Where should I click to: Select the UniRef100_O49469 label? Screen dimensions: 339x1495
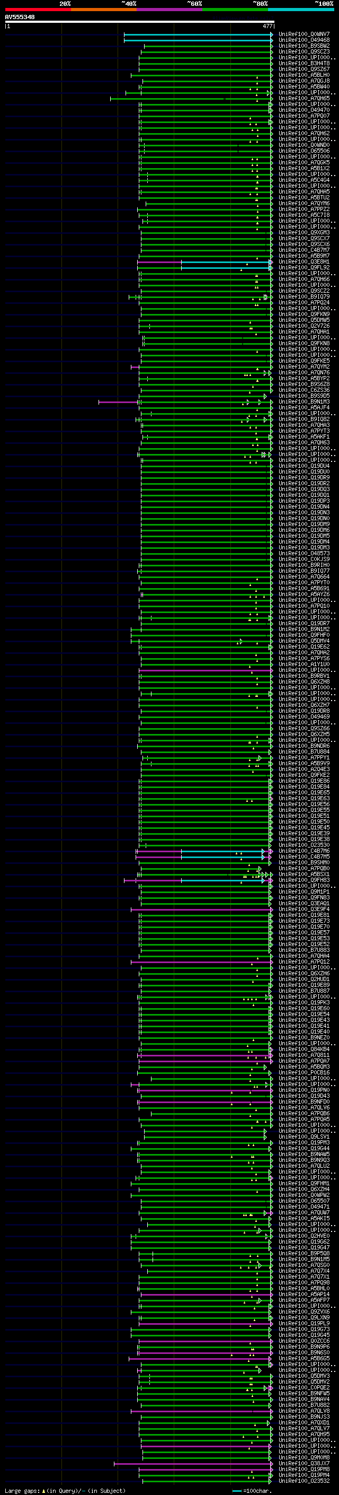click(304, 717)
